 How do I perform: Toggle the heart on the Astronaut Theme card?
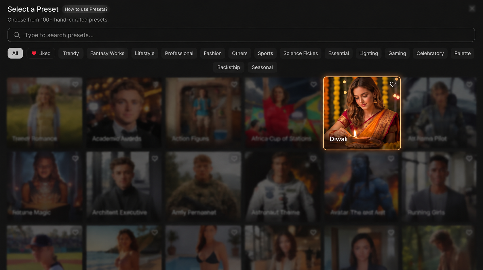[x=313, y=158]
